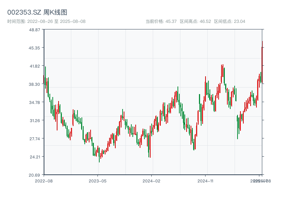Viewport: 291px width, 218px height.
Task: Click the lowest candlestick near 2023-05
Action: [x=99, y=155]
